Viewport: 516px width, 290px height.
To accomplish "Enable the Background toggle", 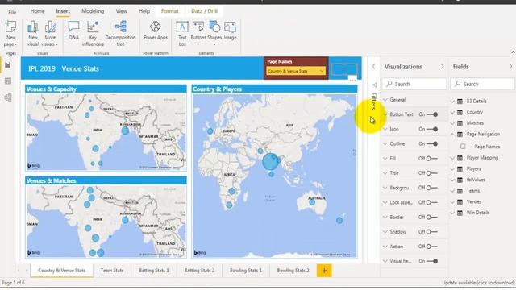I will pyautogui.click(x=432, y=188).
